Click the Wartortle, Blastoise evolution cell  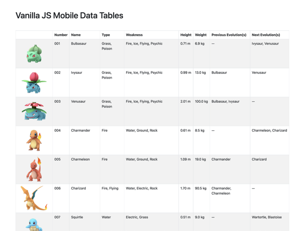[267, 217]
